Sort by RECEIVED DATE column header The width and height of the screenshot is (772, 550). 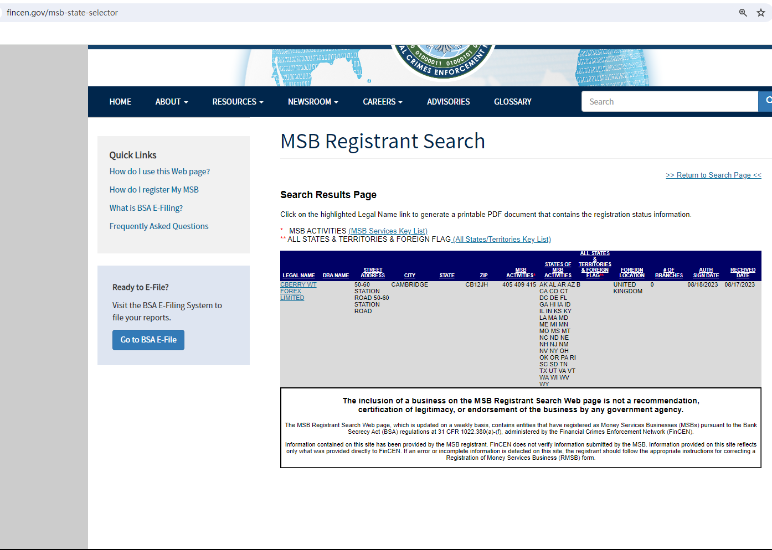point(743,273)
